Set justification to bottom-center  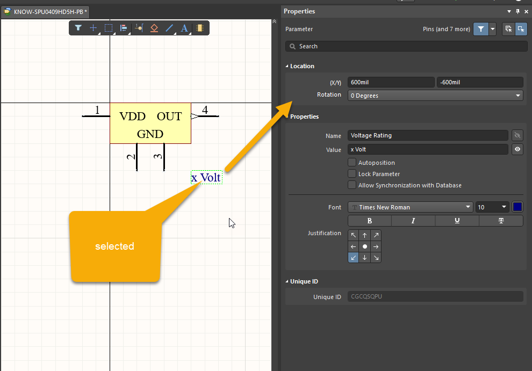click(364, 258)
